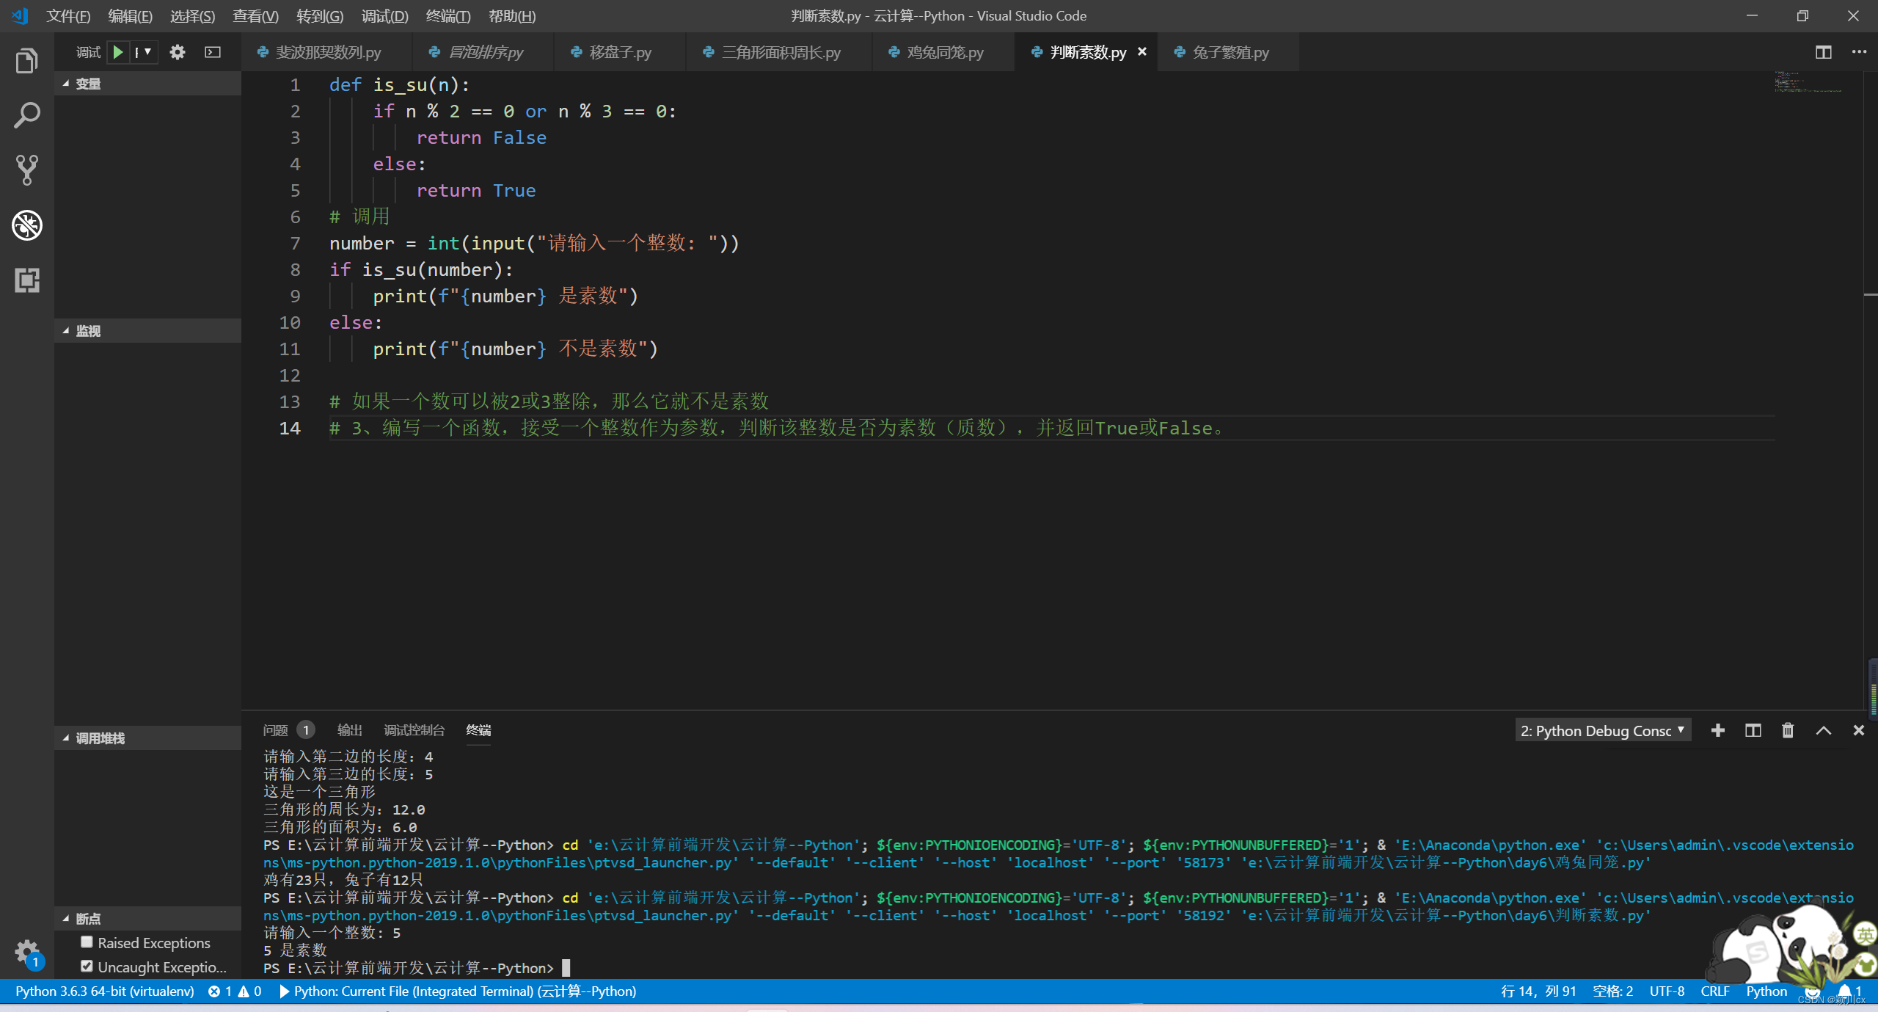This screenshot has height=1012, width=1878.
Task: Open launch.json via debug gear icon
Action: pos(178,52)
